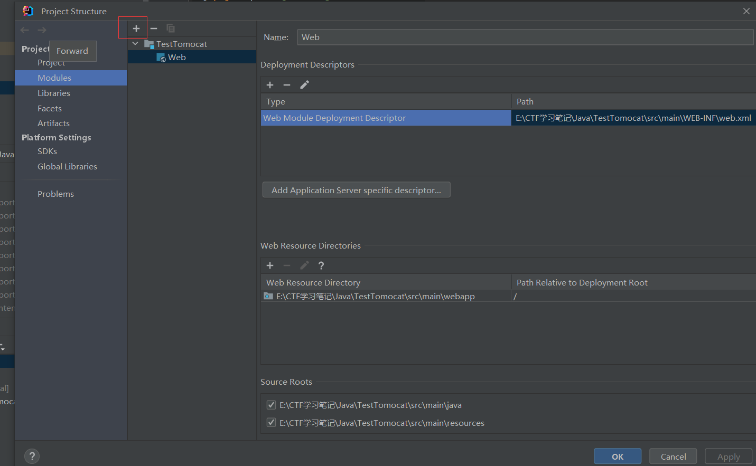Toggle the src\main\java source root checkbox
Image resolution: width=756 pixels, height=466 pixels.
click(x=271, y=405)
